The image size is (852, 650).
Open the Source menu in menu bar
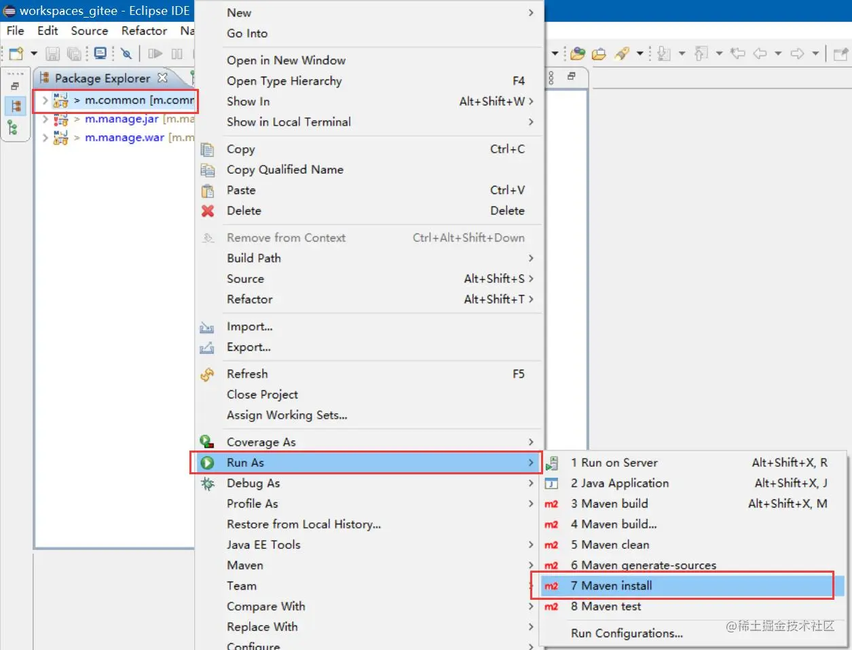90,31
